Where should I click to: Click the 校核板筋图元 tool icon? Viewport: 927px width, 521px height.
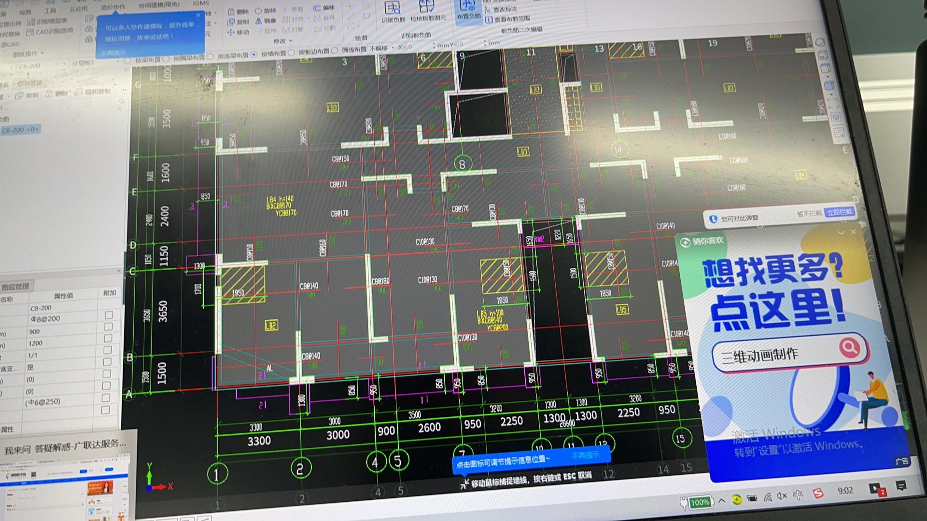[x=427, y=7]
